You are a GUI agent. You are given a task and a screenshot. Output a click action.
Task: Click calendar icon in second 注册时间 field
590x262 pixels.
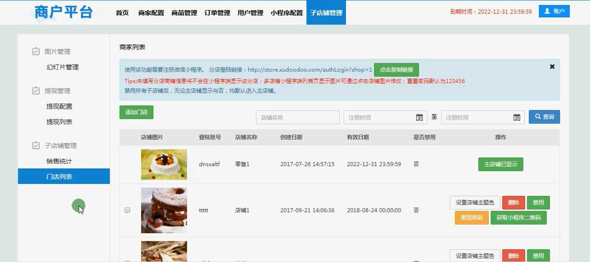point(517,117)
